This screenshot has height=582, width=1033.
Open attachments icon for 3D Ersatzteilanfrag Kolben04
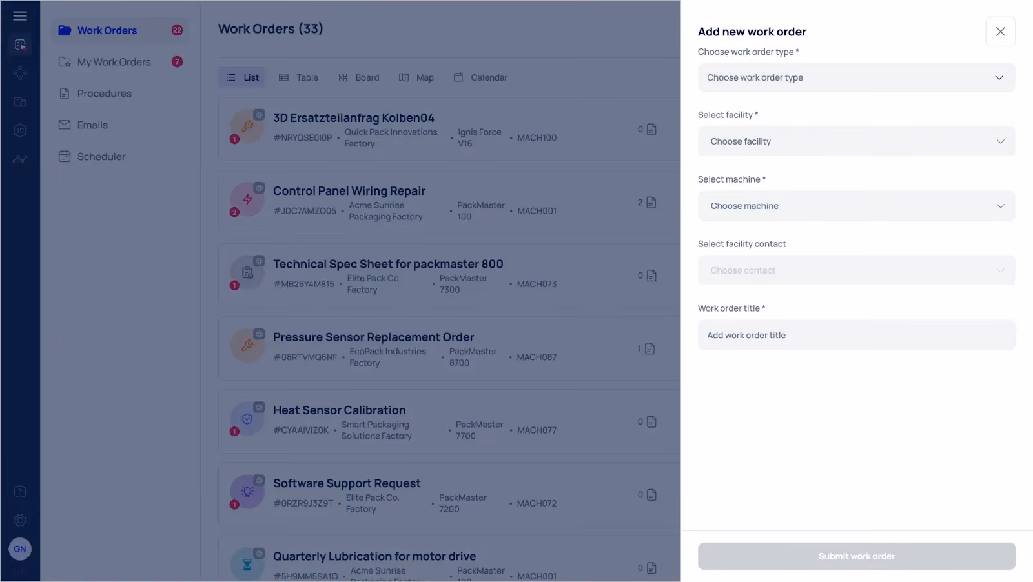click(651, 129)
